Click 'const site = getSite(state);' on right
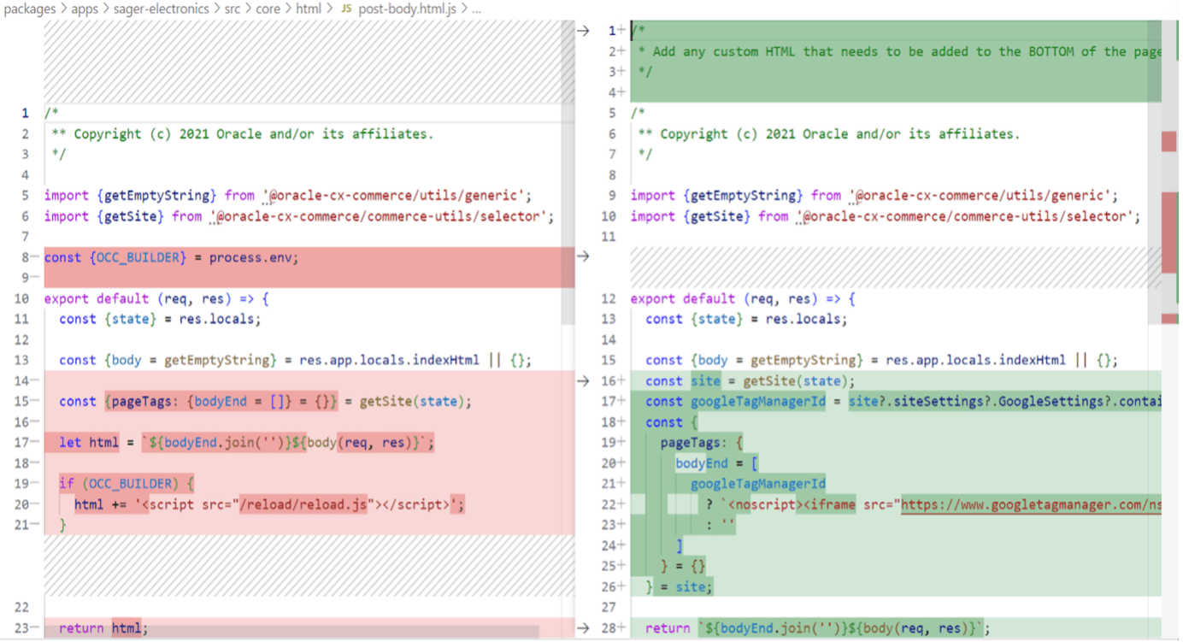Screen dimensions: 1183x642 (750, 381)
